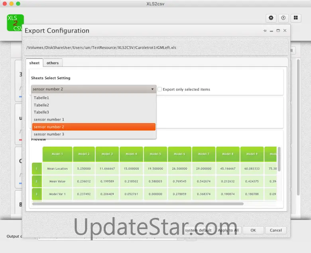Click cell with value 0.769545
This screenshot has height=253, width=311.
179,181
